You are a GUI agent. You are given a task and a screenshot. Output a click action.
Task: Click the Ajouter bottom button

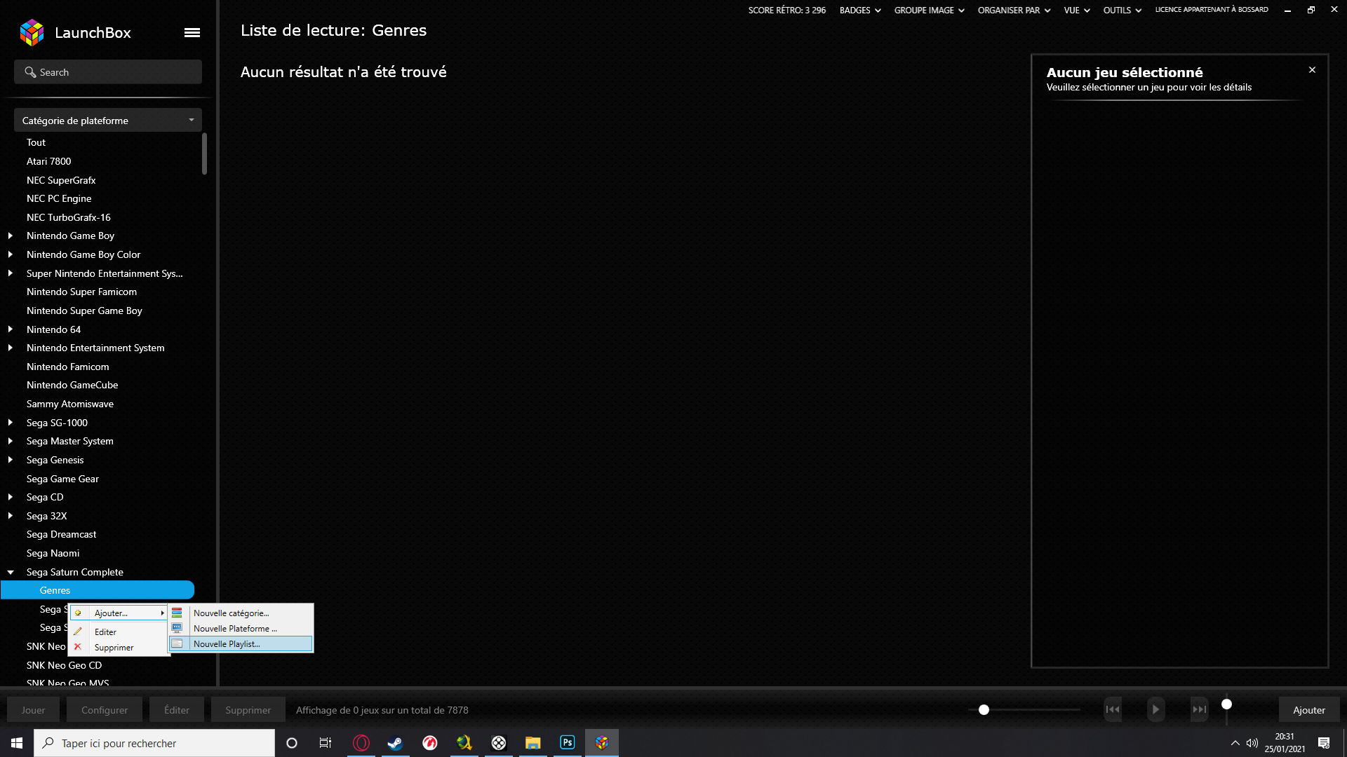click(1309, 710)
